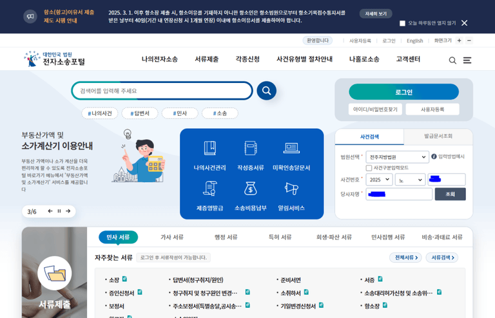This screenshot has width=495, height=318.
Task: Open 소송비용납부 money bag icon
Action: 250,189
